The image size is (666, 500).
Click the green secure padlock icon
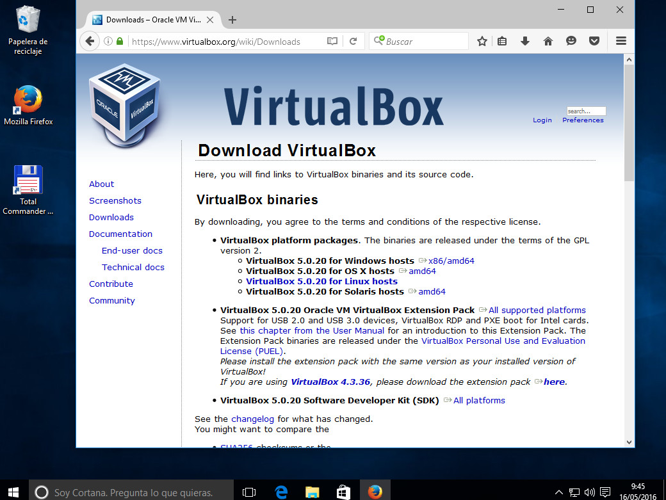click(120, 41)
